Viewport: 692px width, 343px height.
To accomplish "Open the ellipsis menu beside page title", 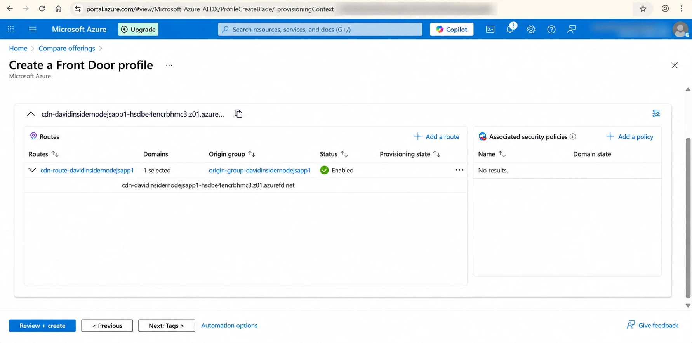I will point(169,65).
